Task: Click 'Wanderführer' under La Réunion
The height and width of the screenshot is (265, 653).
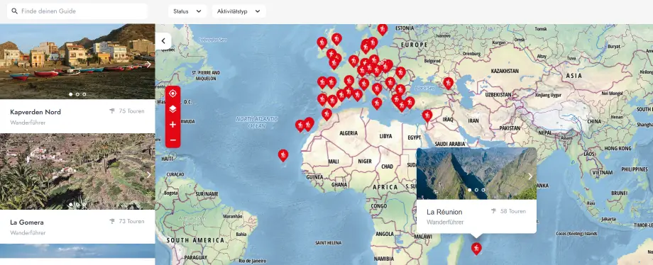Action: 445,222
